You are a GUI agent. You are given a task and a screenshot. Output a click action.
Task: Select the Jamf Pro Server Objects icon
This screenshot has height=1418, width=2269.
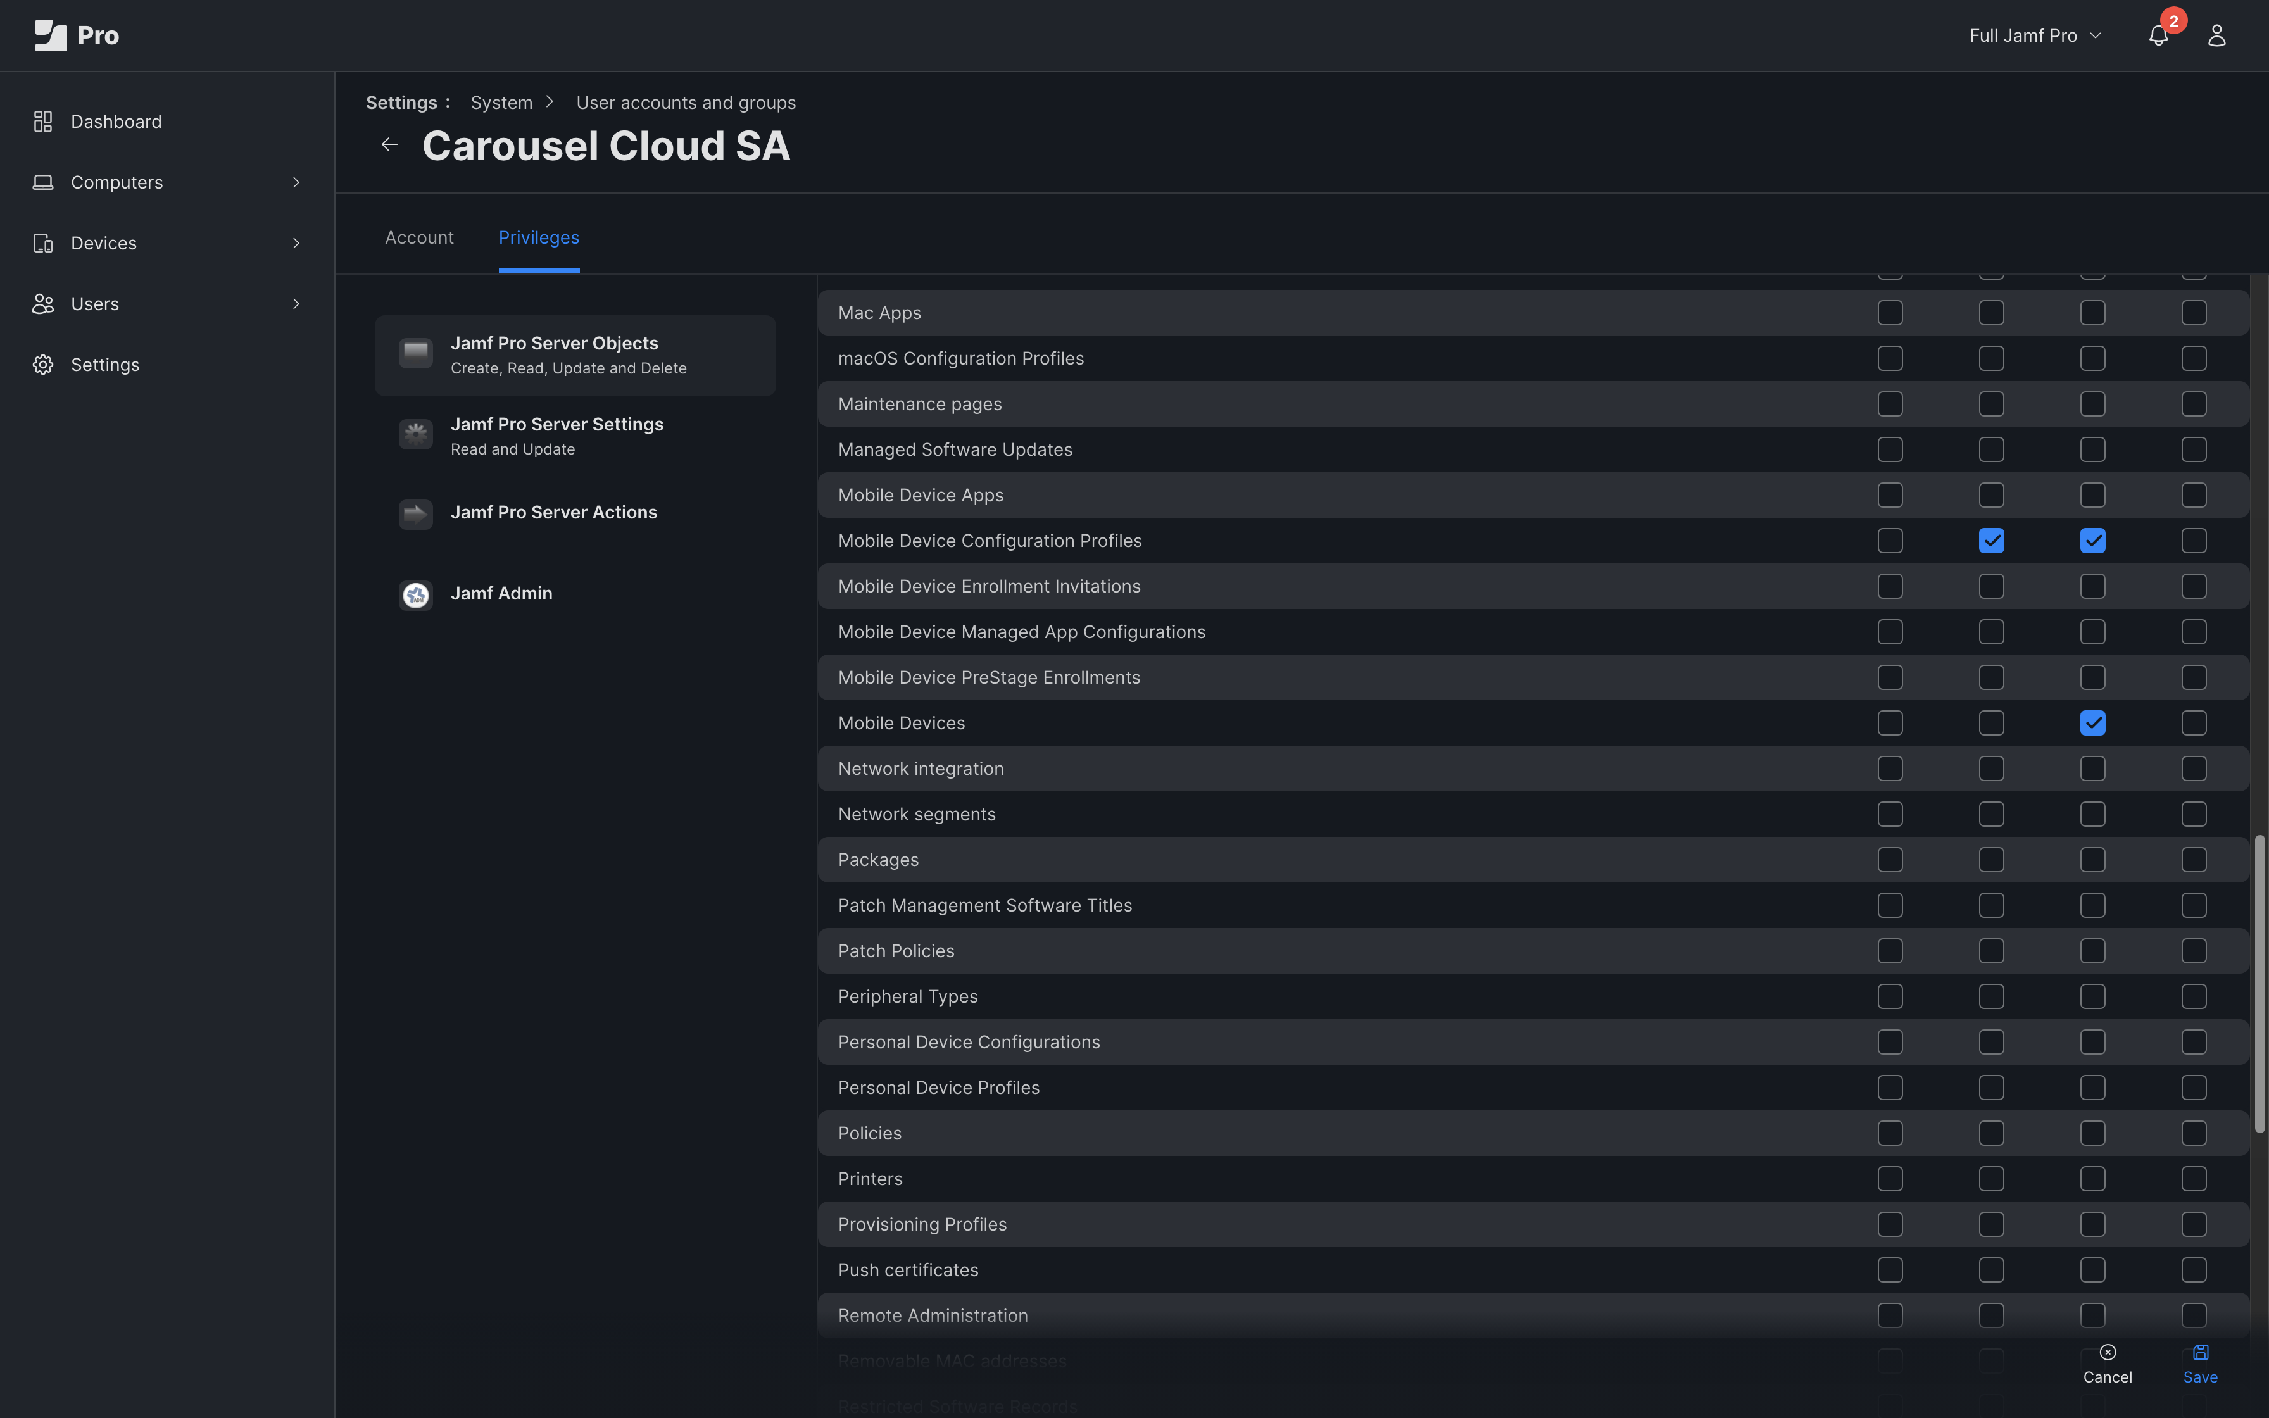pyautogui.click(x=415, y=354)
